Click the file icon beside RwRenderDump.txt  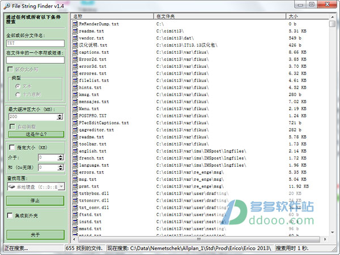[75, 24]
